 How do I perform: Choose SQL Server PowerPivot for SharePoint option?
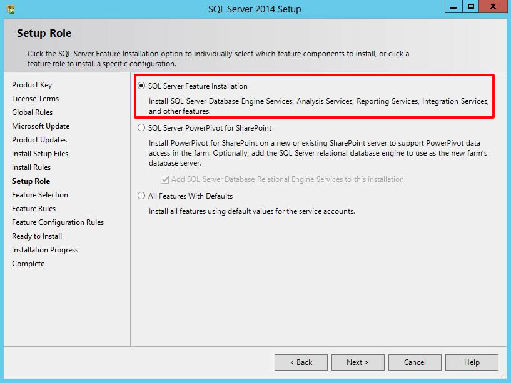coord(141,128)
